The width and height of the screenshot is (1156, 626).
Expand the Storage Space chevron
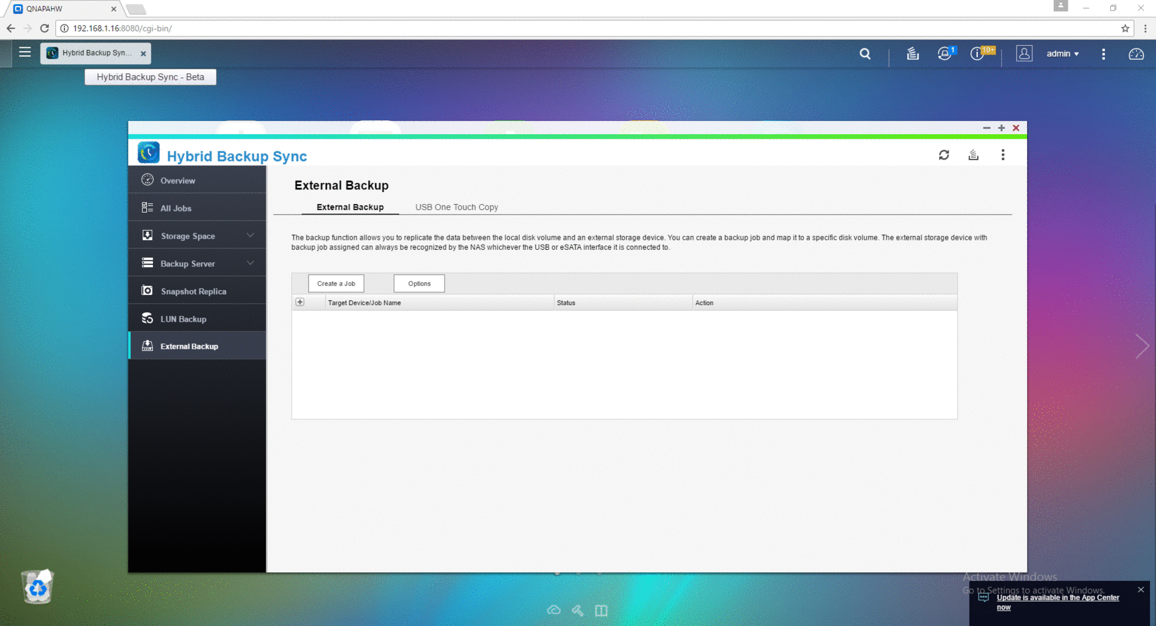pos(251,235)
